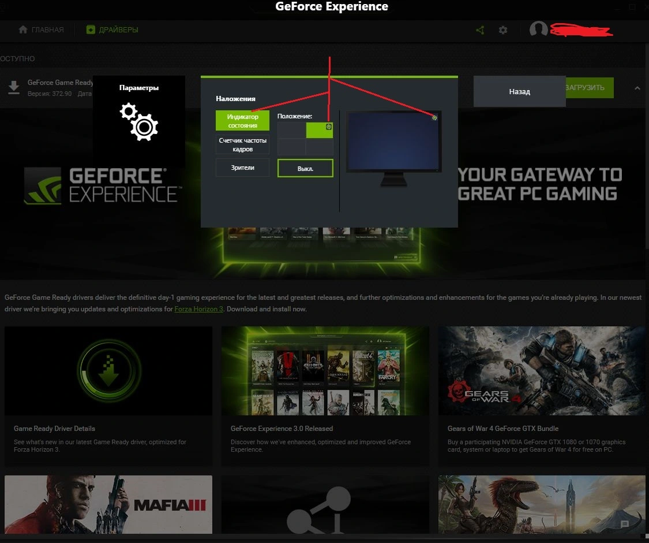Choose bottom-left position quadrant
Screen dimensions: 649x543
pos(291,147)
